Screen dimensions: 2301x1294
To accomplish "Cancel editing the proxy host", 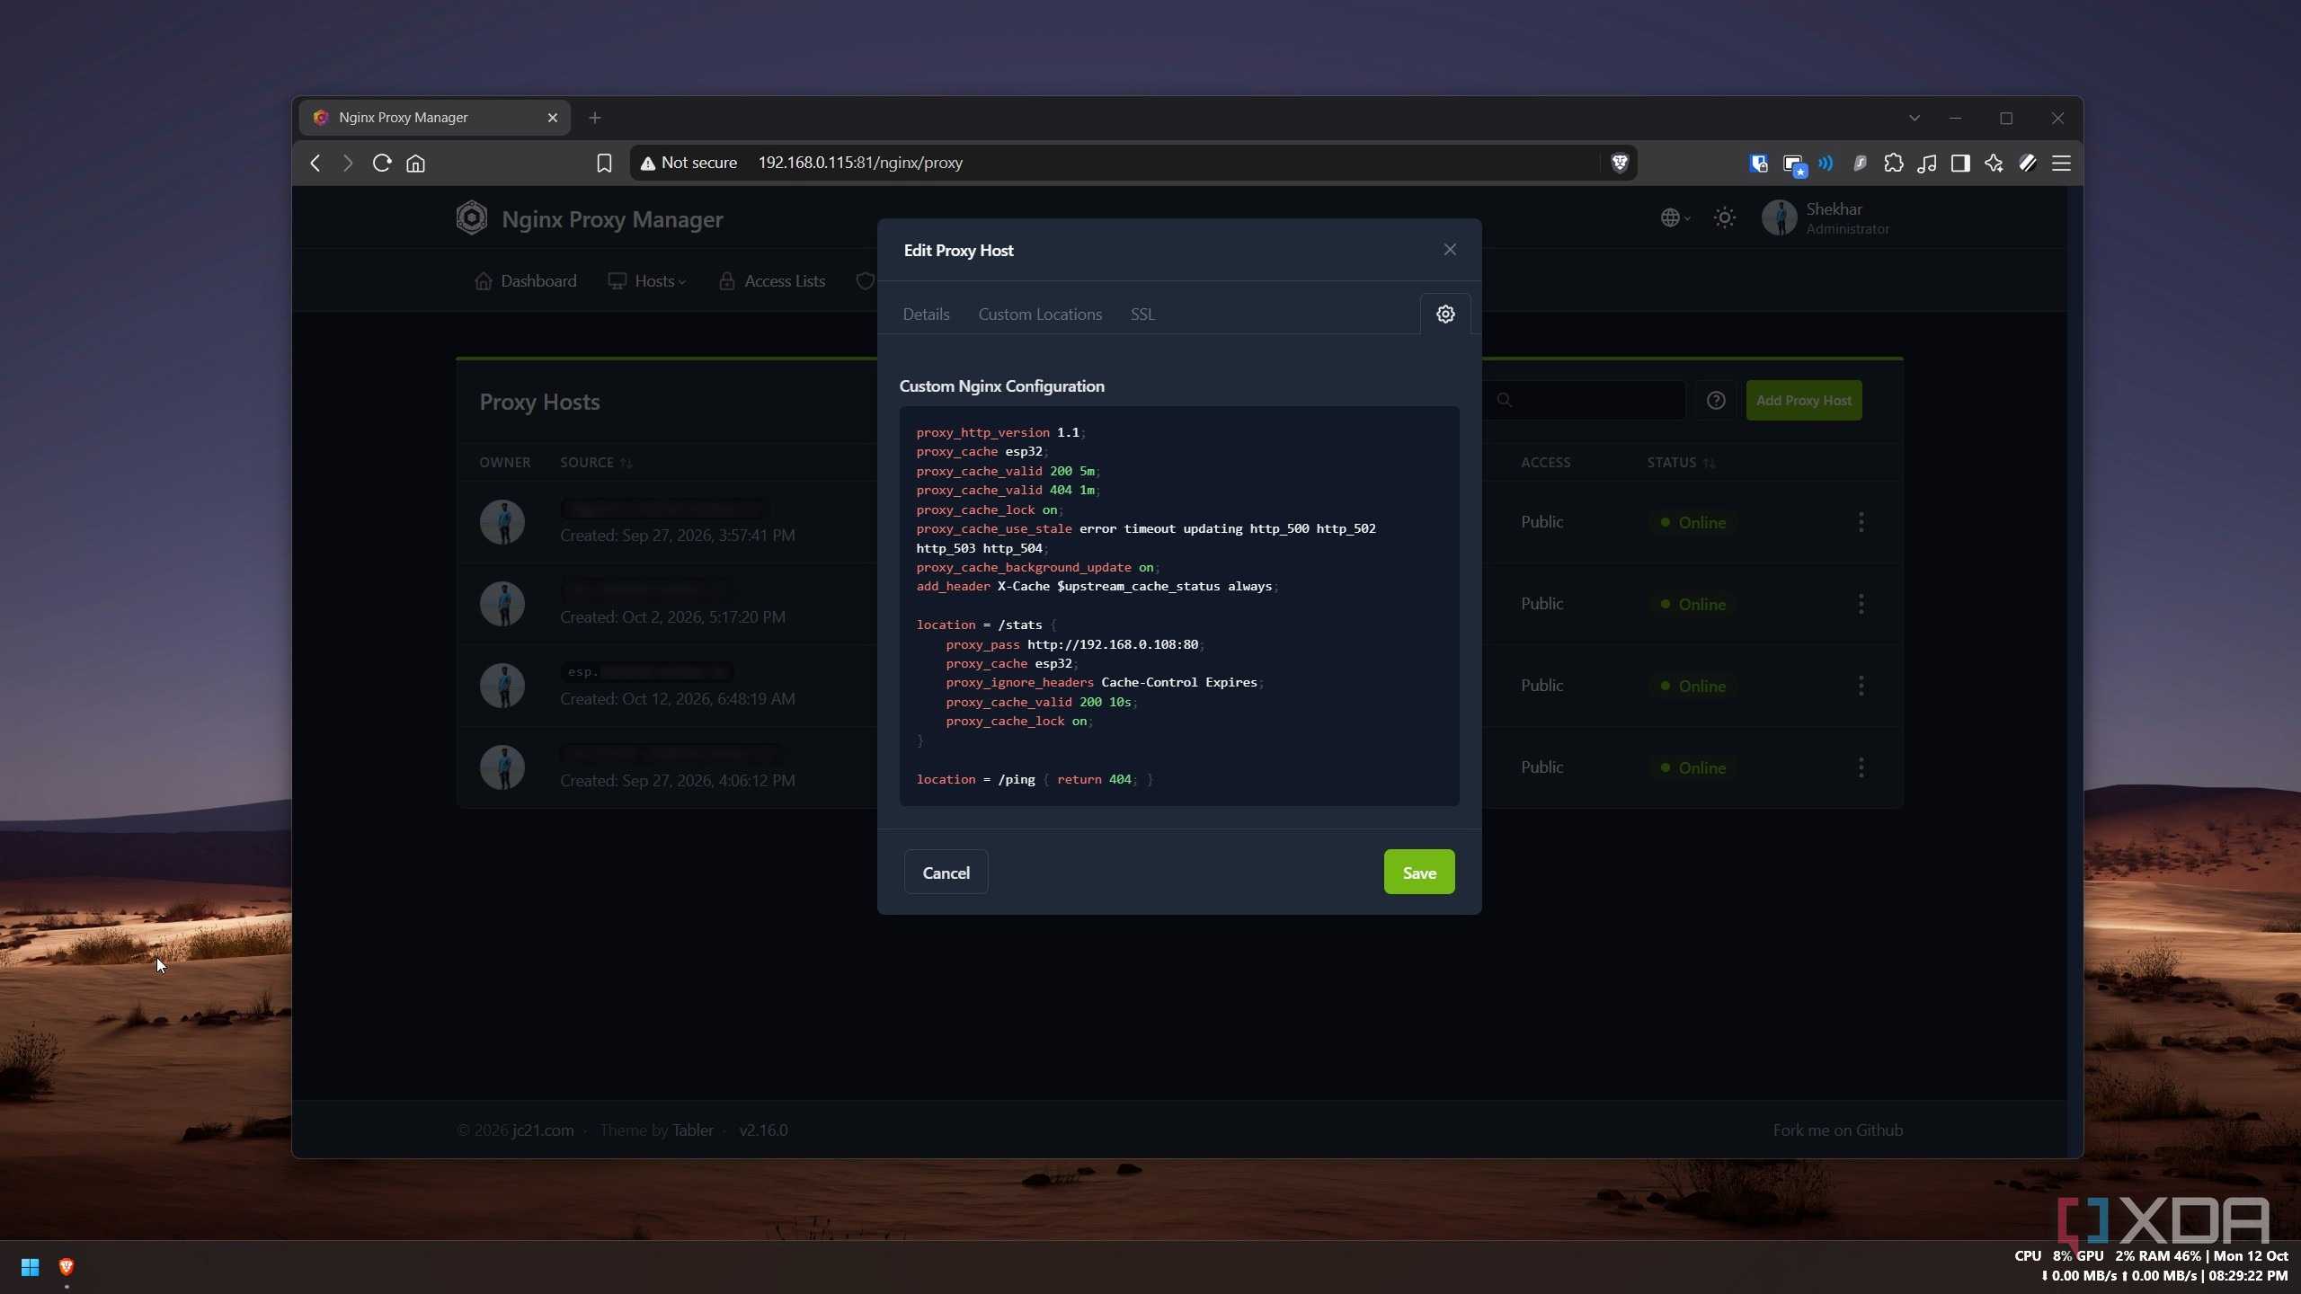I will pos(946,872).
